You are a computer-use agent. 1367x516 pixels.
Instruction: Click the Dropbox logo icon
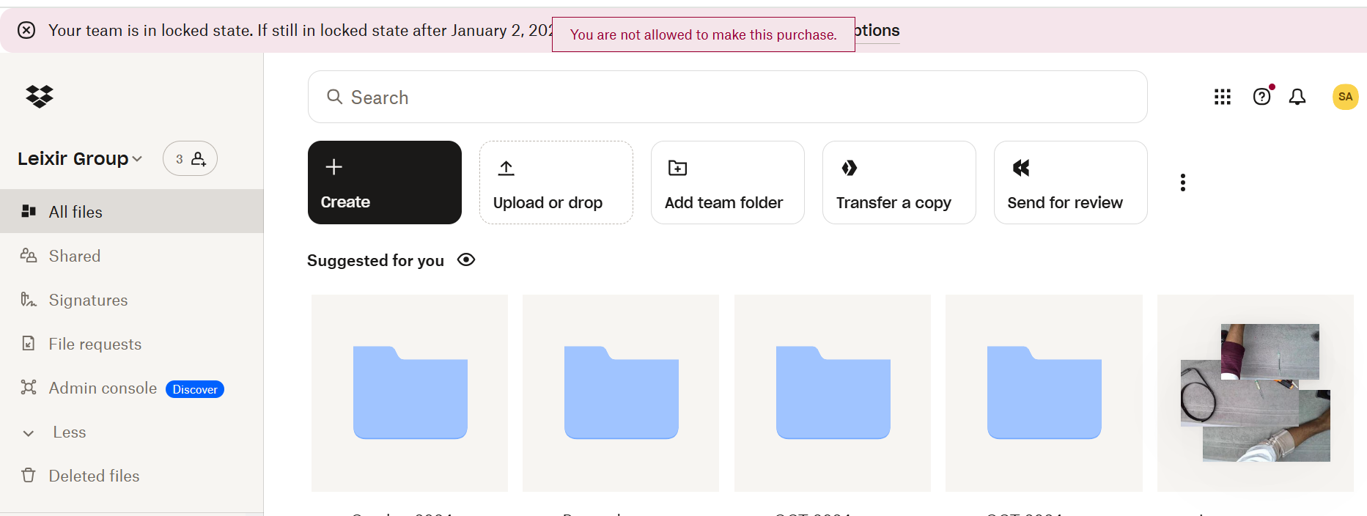click(40, 96)
